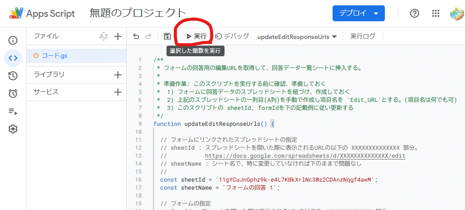Viewport: 465px width, 210px height.
Task: Click the comment // フォームの指定
Action: (186, 204)
